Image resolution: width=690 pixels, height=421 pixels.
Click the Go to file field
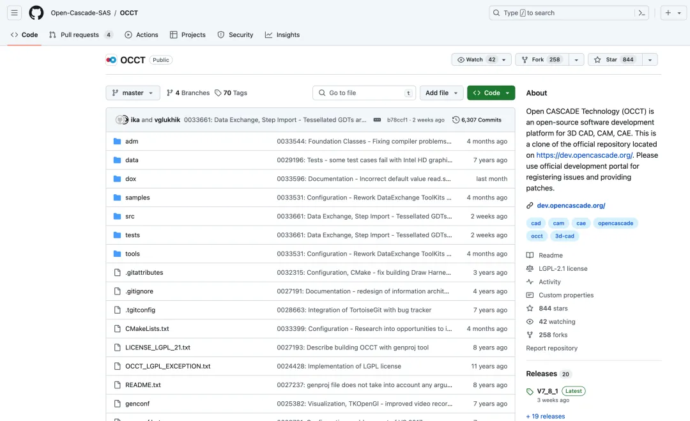point(364,93)
